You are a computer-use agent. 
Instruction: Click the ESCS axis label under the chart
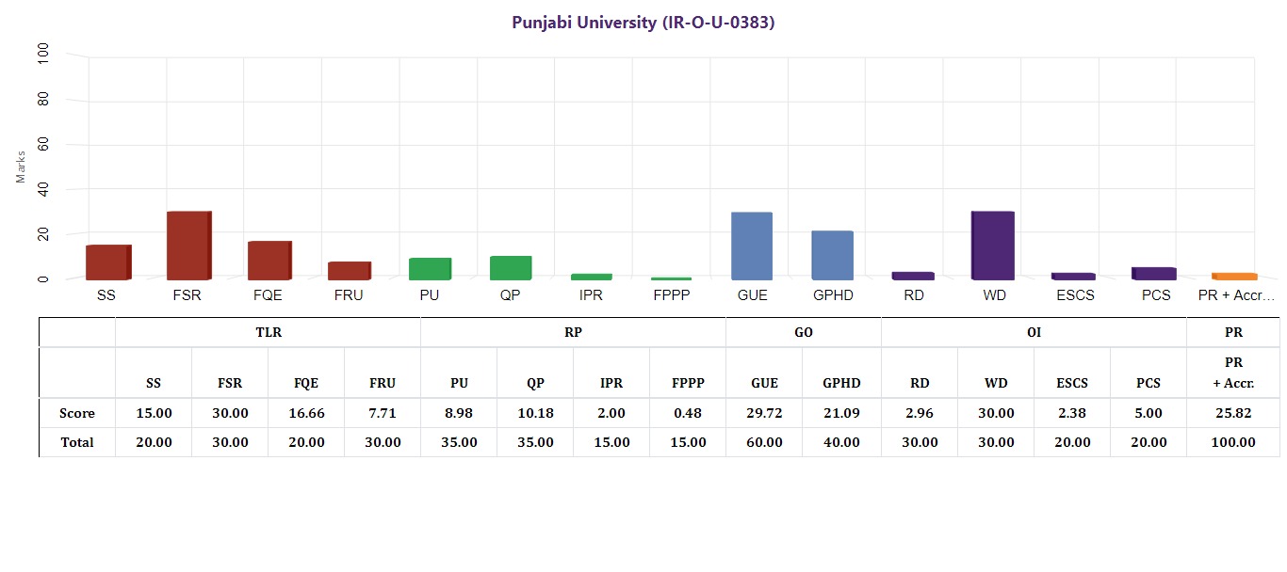[x=1074, y=295]
